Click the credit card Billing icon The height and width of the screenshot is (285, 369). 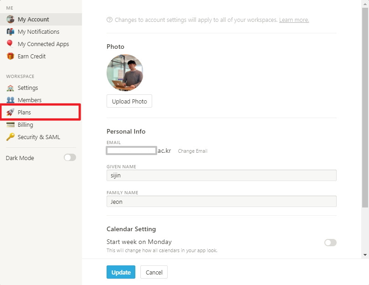10,124
